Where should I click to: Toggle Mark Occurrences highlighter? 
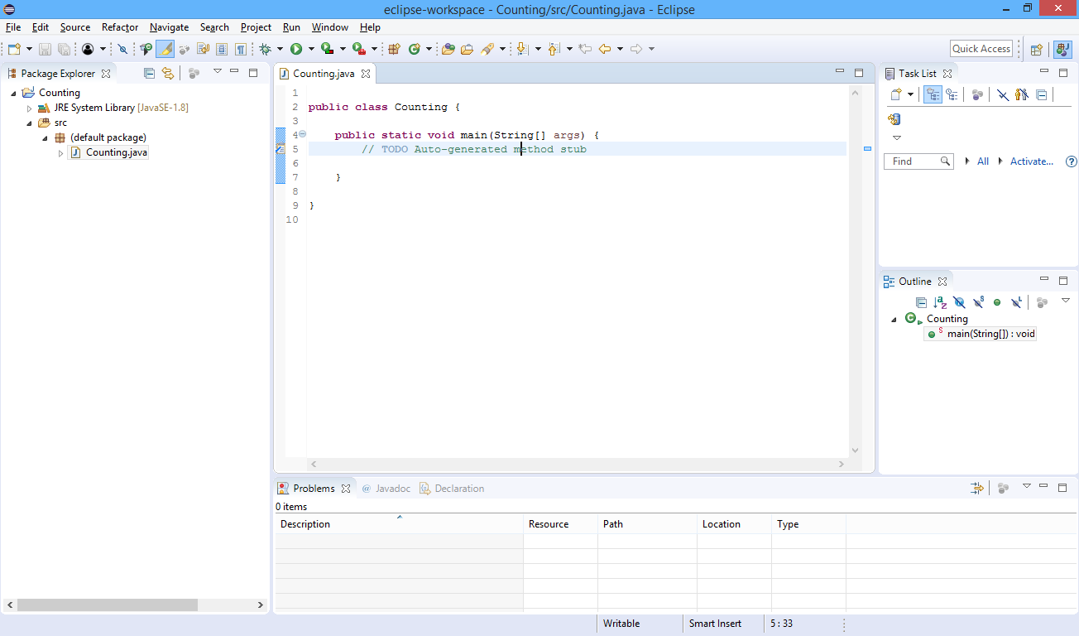(x=165, y=49)
